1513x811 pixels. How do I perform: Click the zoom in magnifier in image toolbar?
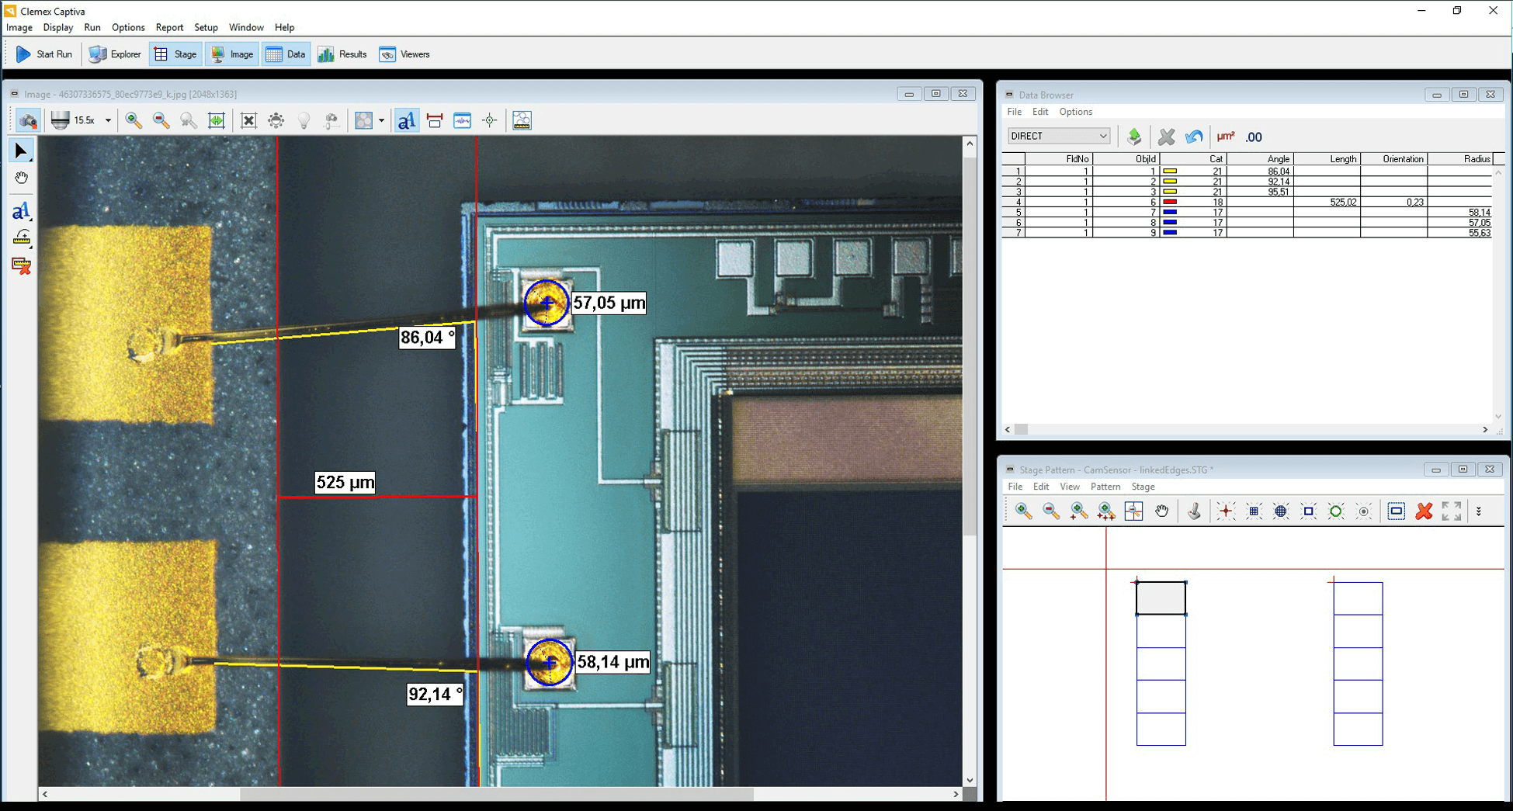pyautogui.click(x=134, y=120)
